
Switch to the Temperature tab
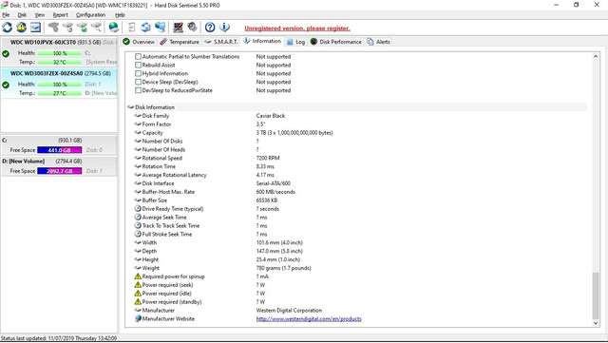point(180,42)
